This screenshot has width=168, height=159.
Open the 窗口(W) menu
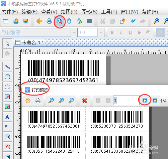click(130, 12)
